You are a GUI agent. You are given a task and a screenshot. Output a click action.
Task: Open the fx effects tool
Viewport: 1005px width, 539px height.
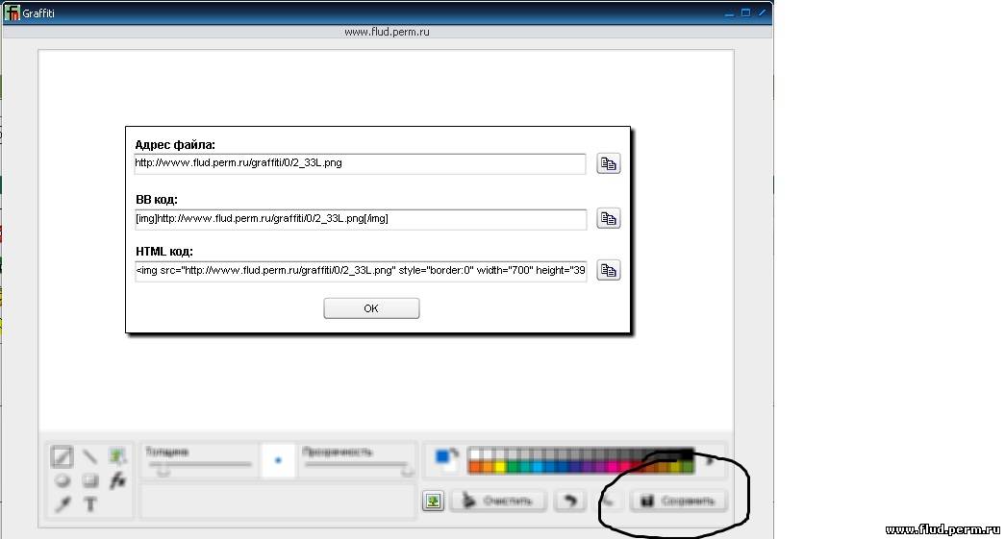click(x=117, y=480)
